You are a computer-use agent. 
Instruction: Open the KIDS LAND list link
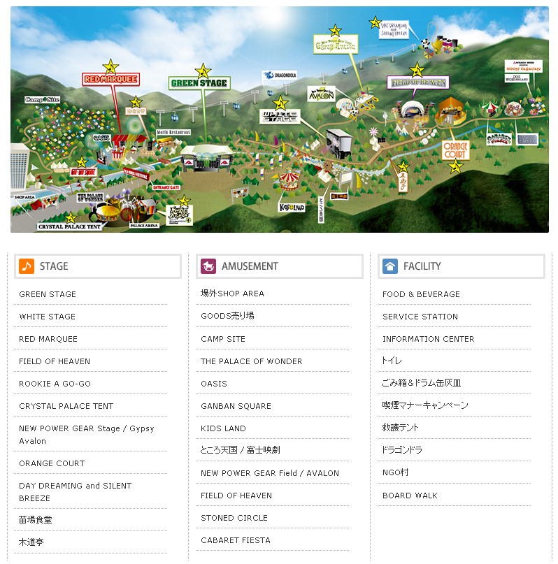coord(224,428)
